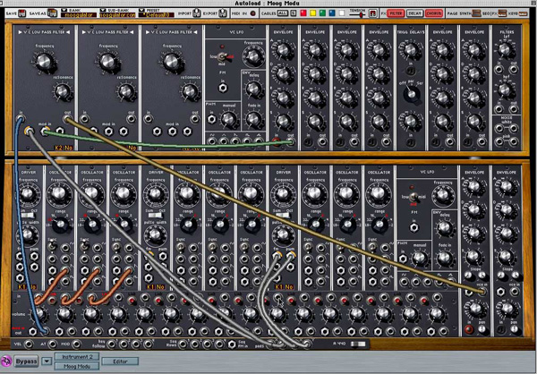This screenshot has width=537, height=374.
Task: Click the purple plug-in logo icon
Action: point(6,361)
